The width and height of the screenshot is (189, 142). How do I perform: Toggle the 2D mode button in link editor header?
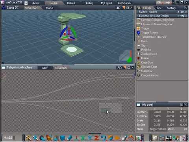(x=119, y=68)
